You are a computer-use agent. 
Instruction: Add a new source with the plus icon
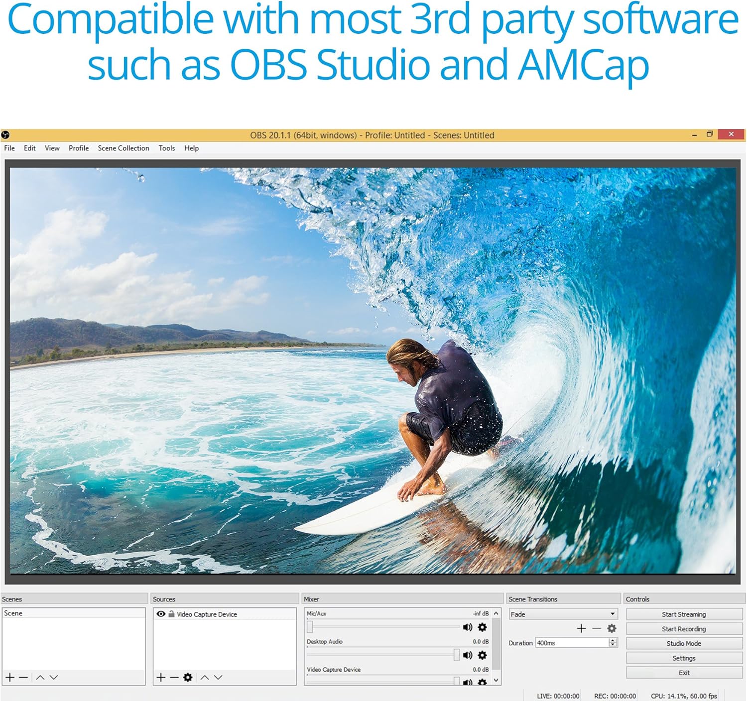(161, 678)
